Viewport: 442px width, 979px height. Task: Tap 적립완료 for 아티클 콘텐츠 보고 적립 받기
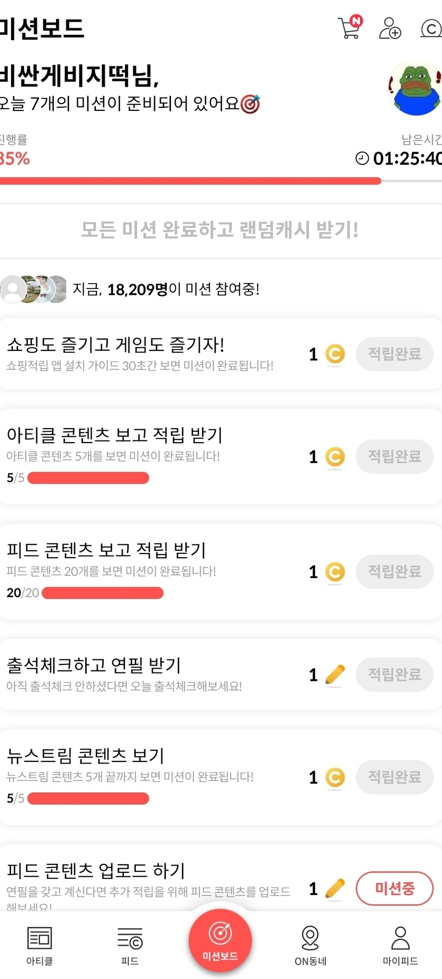(395, 456)
